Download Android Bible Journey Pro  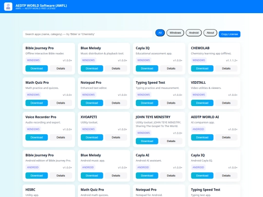37,176
